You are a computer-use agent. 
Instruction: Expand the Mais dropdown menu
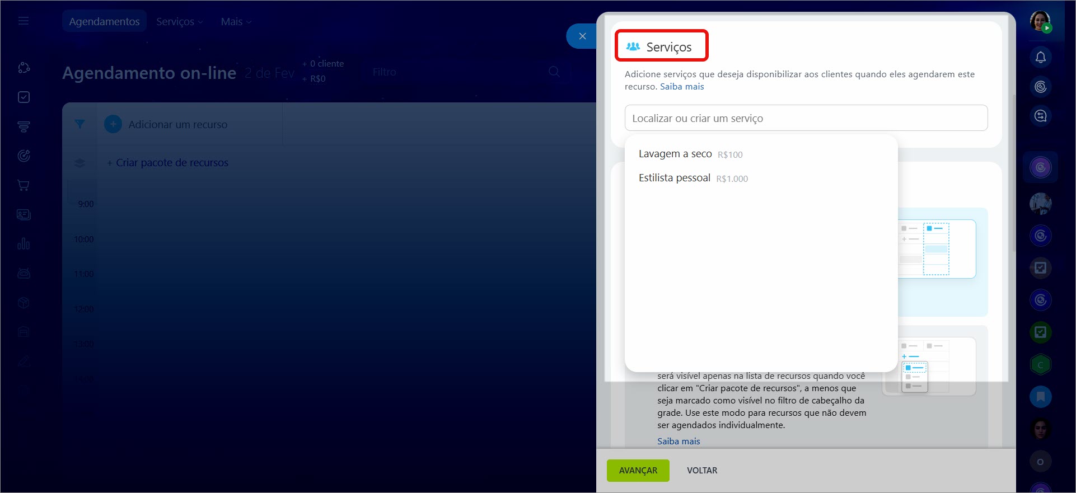[236, 22]
